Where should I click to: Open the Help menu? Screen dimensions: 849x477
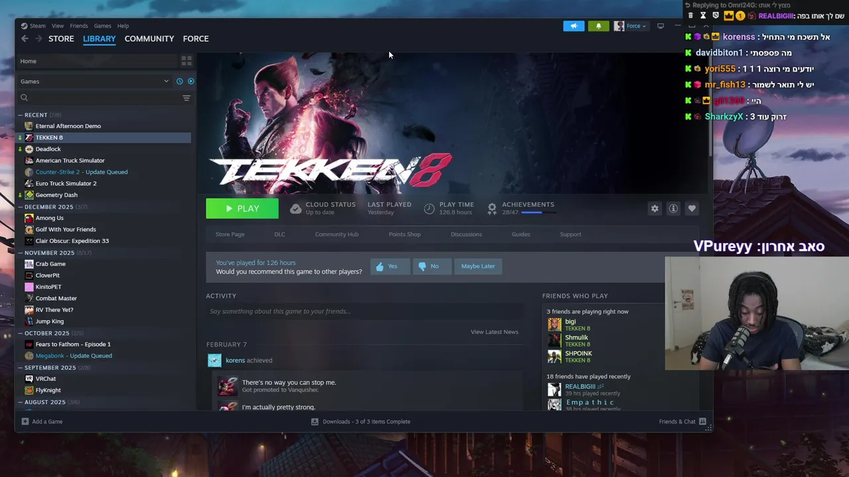[x=123, y=26]
